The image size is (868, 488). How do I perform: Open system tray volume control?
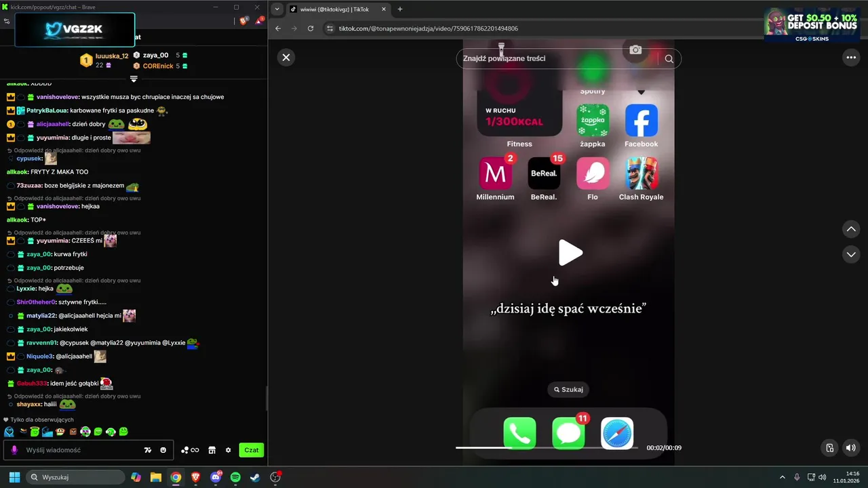click(x=823, y=477)
